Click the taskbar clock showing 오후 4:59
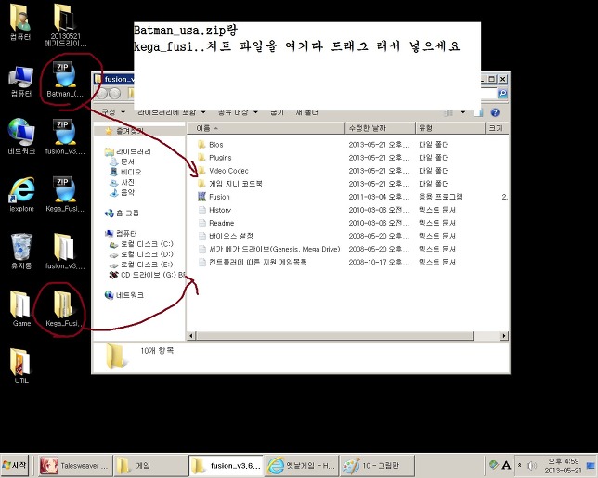 pos(564,465)
